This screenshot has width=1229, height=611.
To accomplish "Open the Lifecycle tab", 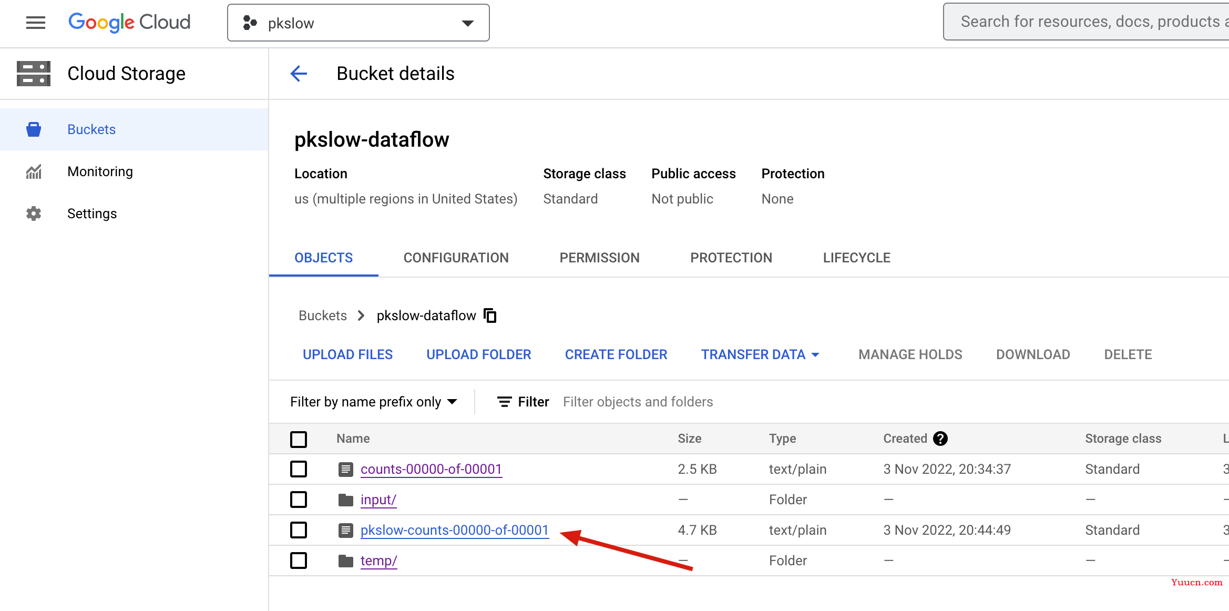I will (x=857, y=258).
